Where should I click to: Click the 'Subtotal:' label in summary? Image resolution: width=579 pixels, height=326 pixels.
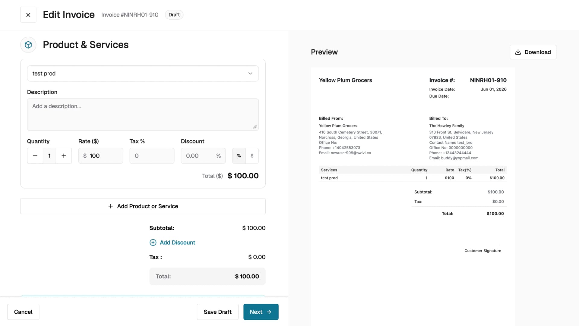pyautogui.click(x=162, y=228)
